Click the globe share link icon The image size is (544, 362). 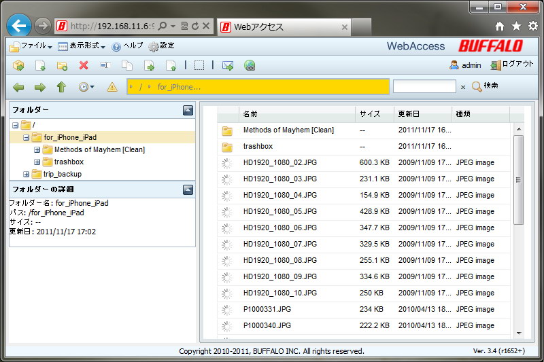pyautogui.click(x=250, y=65)
